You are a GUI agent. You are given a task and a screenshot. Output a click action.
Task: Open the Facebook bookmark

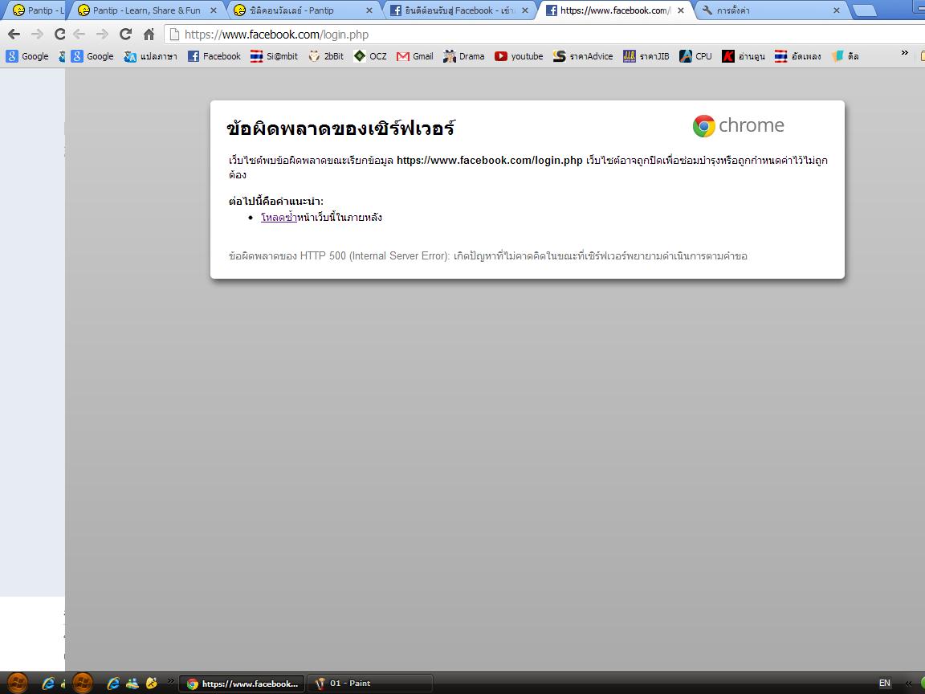(214, 56)
